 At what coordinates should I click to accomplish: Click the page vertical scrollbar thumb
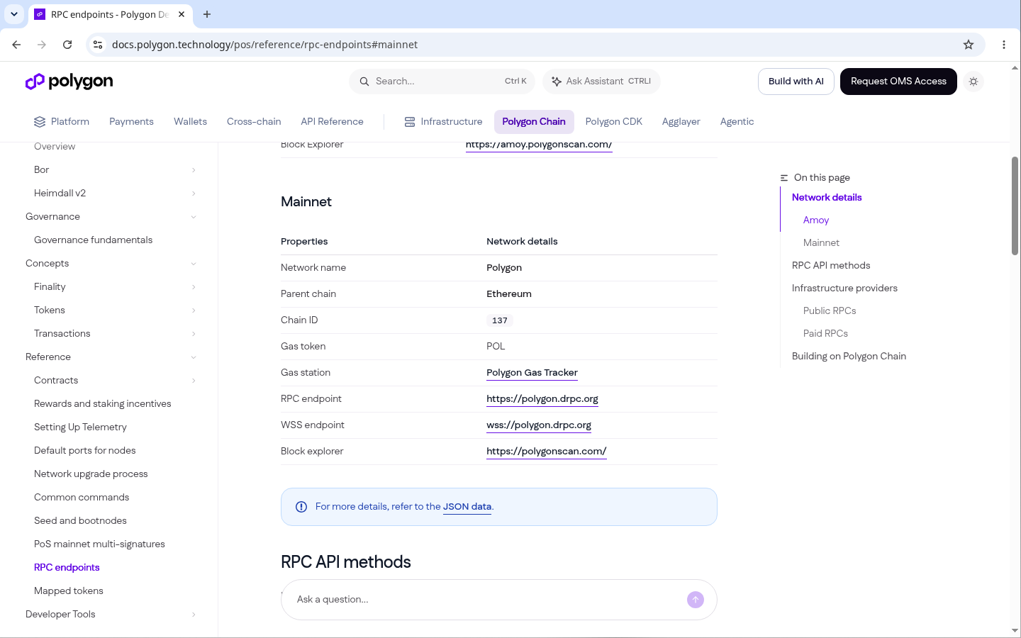click(x=1015, y=206)
